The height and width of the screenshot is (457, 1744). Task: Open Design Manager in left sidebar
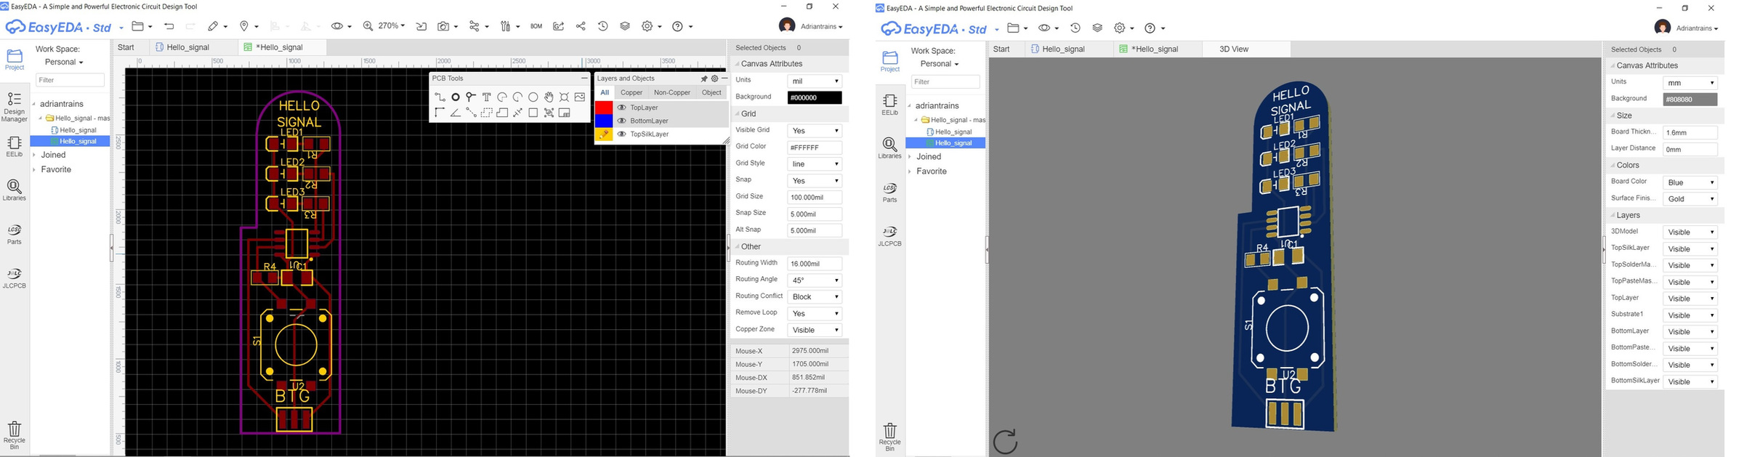pos(15,106)
